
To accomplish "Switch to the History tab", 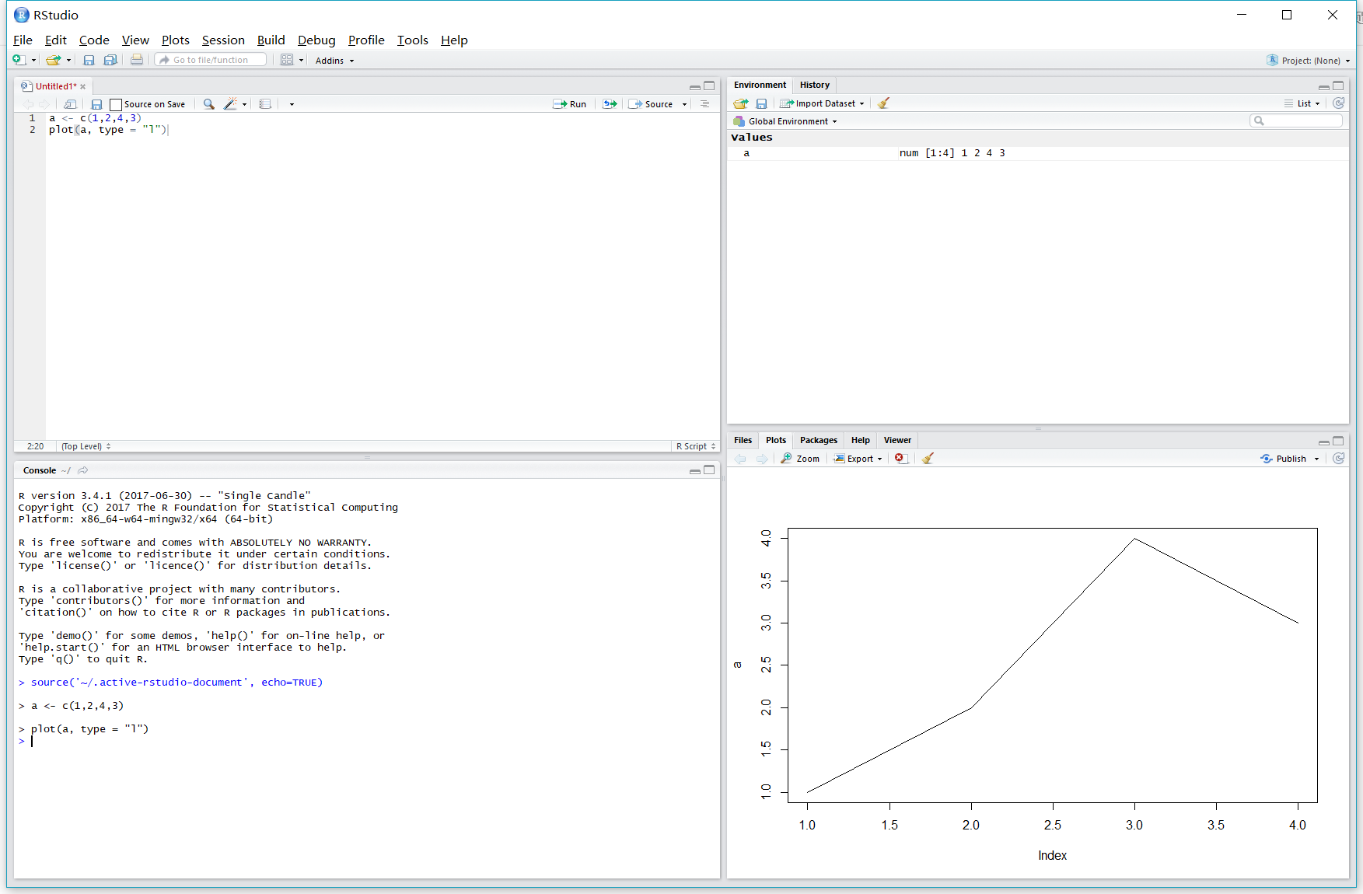I will [815, 85].
